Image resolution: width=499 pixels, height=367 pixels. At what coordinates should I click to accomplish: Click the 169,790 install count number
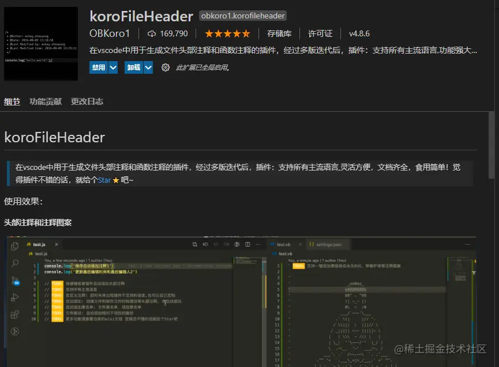pos(174,33)
